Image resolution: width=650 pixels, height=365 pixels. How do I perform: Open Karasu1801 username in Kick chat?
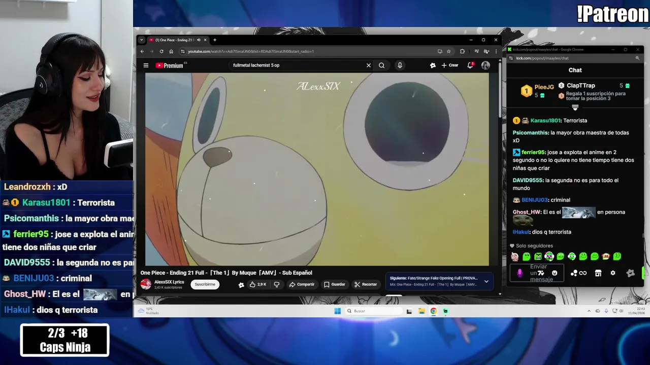(545, 121)
